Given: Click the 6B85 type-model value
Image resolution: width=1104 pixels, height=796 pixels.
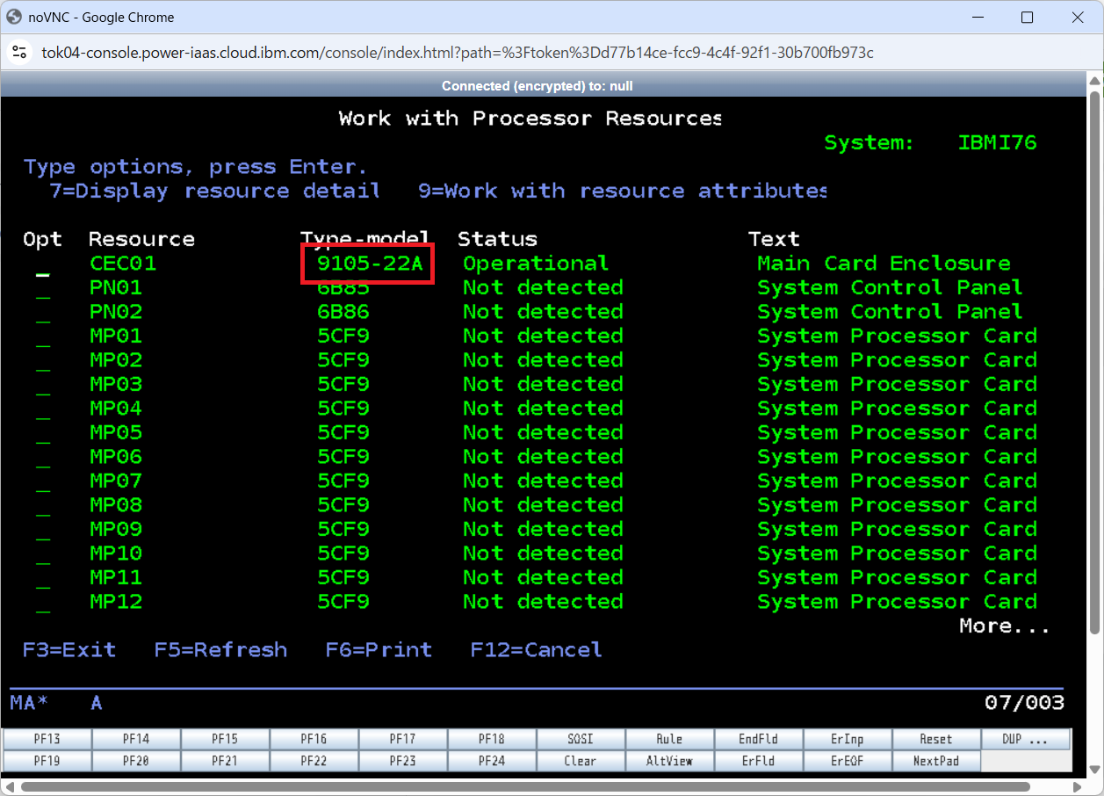Looking at the screenshot, I should tap(343, 287).
